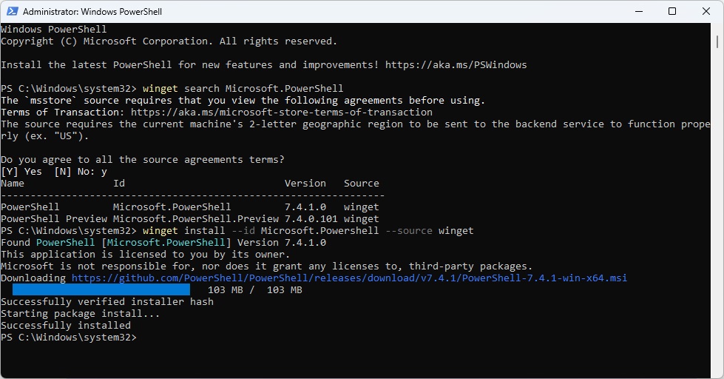The width and height of the screenshot is (724, 379).
Task: Click the https://aka.ms/PSWindows URL
Action: coord(456,64)
